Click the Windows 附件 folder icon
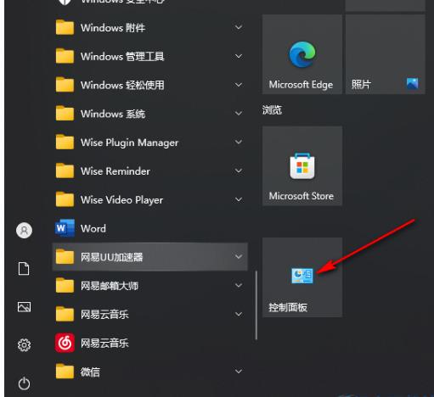The height and width of the screenshot is (397, 434). [x=65, y=27]
